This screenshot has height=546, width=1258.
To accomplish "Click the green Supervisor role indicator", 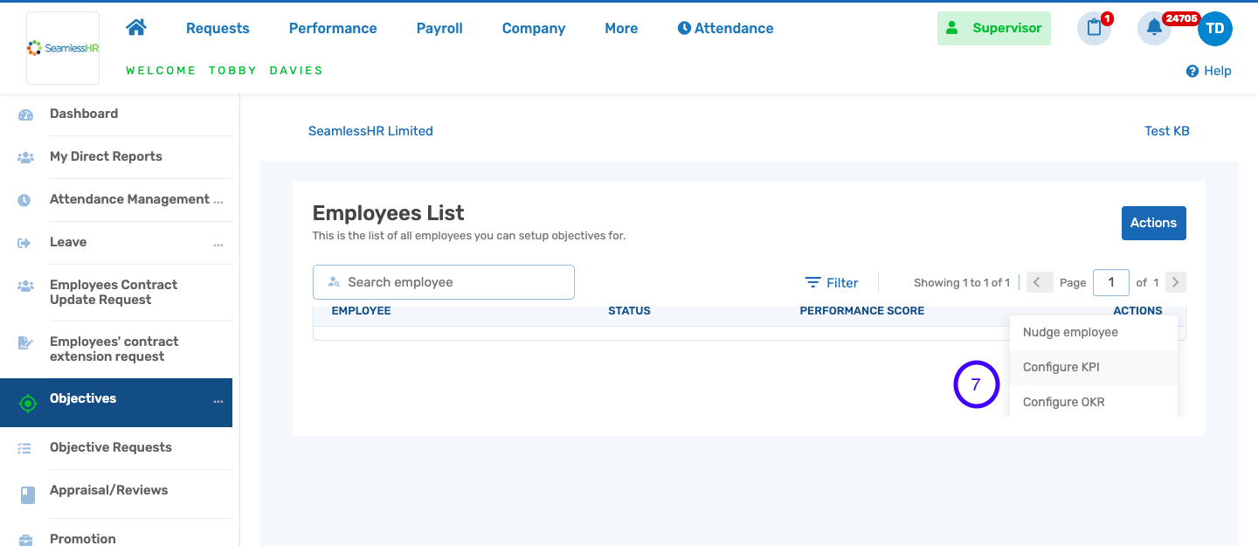I will [x=994, y=28].
